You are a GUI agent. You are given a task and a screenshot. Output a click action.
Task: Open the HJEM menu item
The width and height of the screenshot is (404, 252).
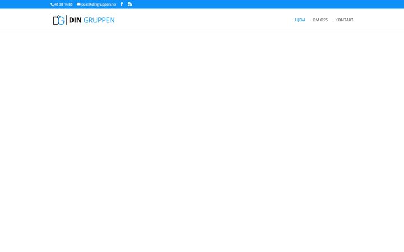(300, 20)
